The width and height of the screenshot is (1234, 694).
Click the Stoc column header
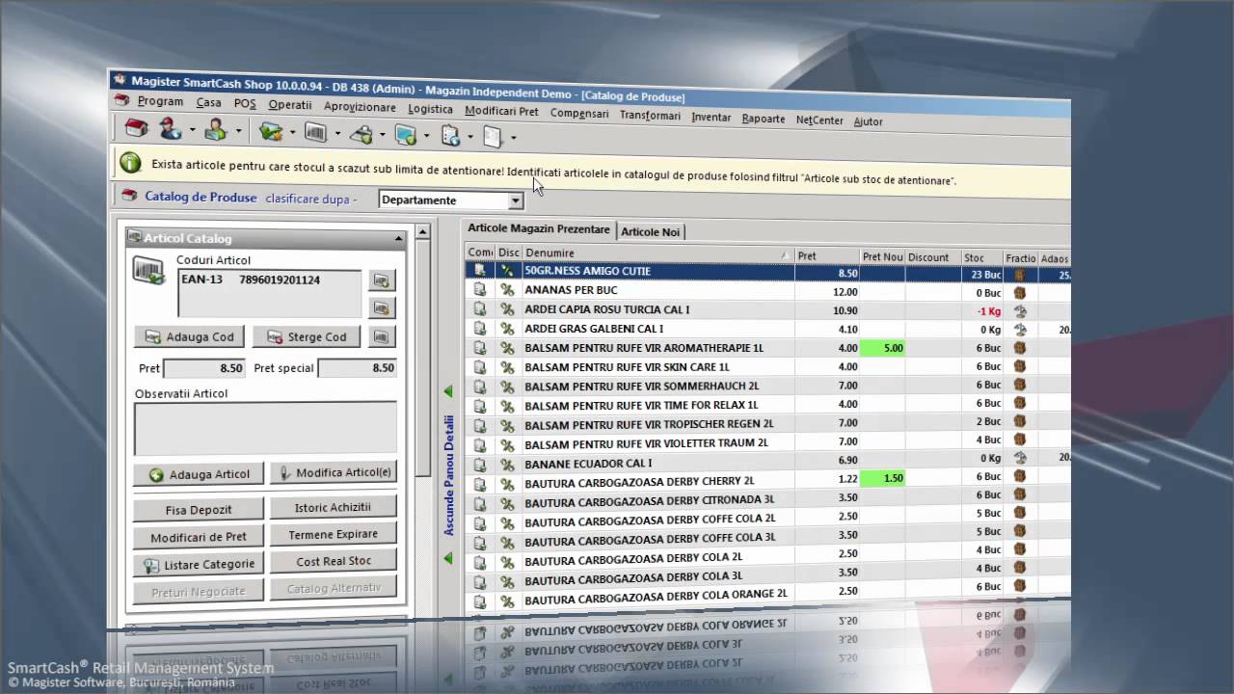(x=982, y=258)
